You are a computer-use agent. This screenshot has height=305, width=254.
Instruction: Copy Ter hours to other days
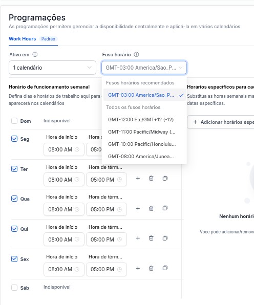tap(165, 179)
